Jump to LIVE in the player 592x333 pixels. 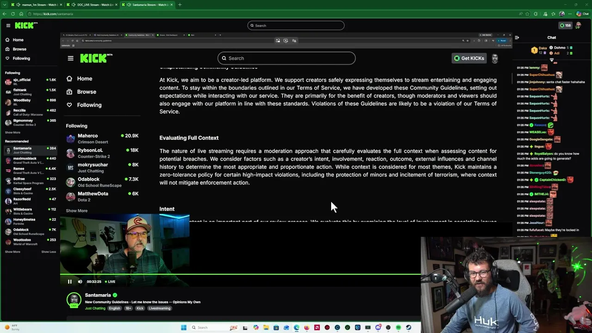[110, 282]
